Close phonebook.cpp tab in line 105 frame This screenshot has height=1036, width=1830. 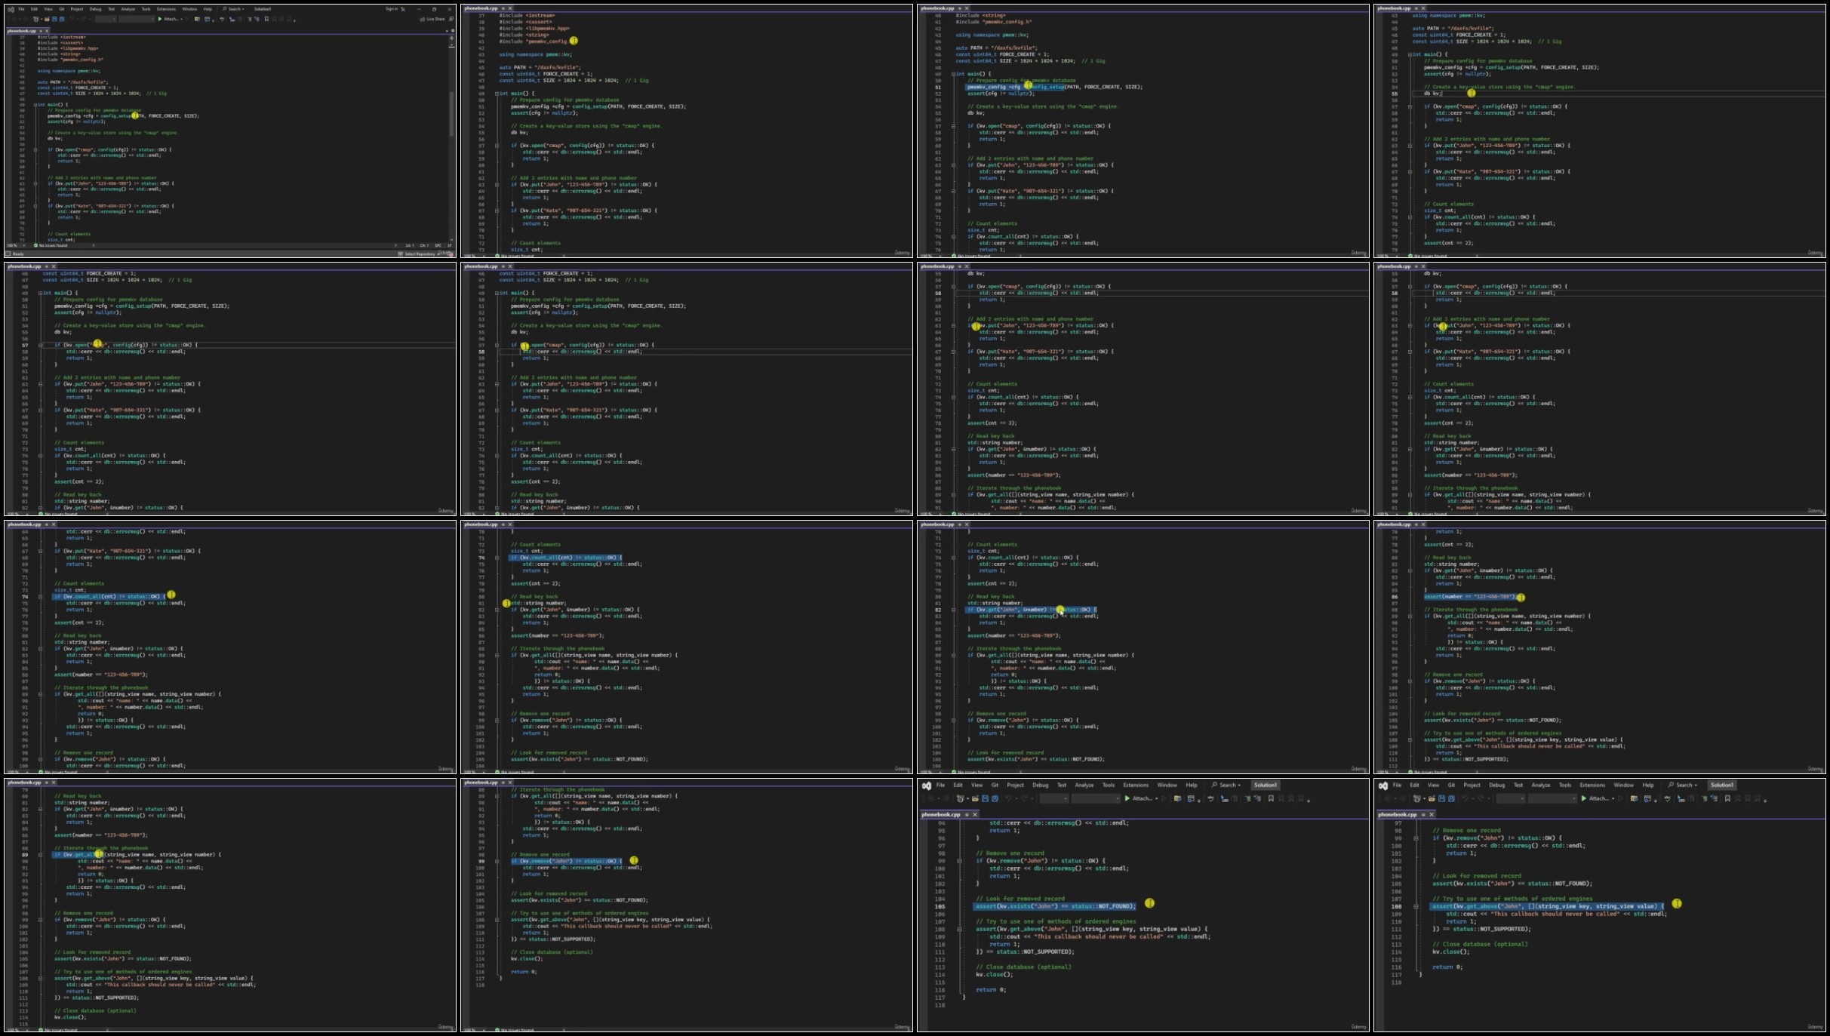point(975,815)
